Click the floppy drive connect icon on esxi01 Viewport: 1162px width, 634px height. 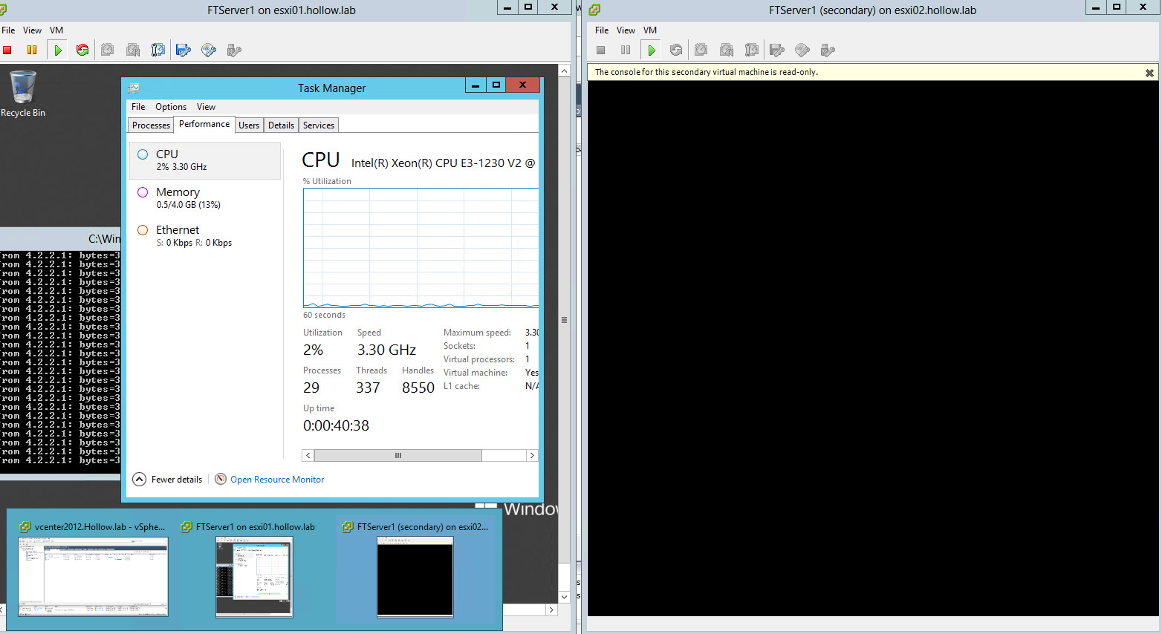tap(184, 50)
